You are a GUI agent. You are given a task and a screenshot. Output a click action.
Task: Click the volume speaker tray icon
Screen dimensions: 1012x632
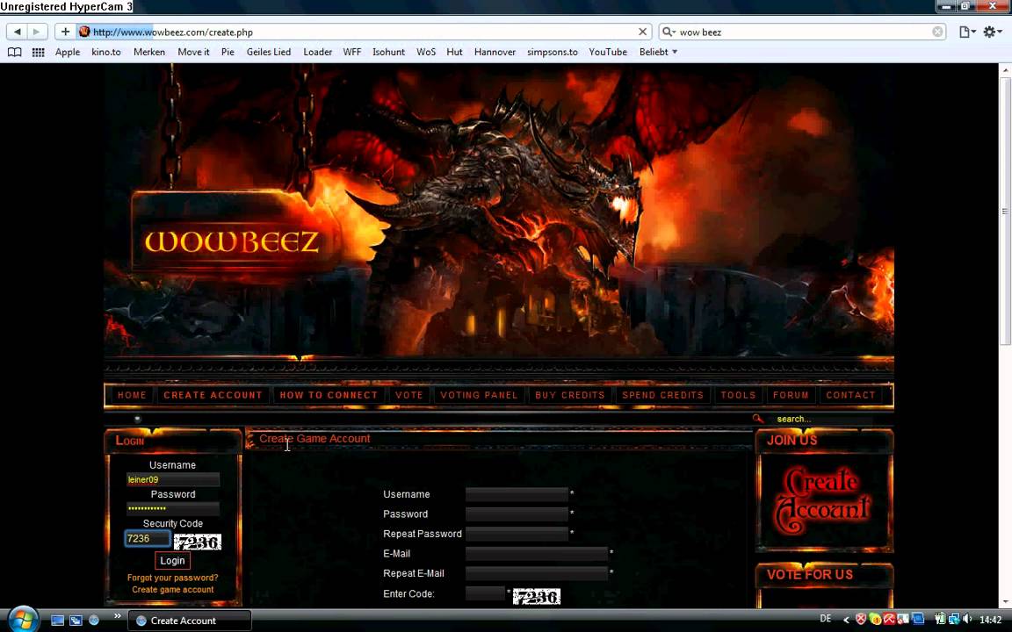[967, 619]
